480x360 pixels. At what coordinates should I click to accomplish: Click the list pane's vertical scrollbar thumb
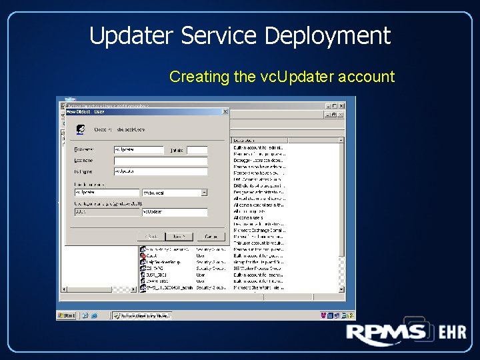(x=341, y=201)
